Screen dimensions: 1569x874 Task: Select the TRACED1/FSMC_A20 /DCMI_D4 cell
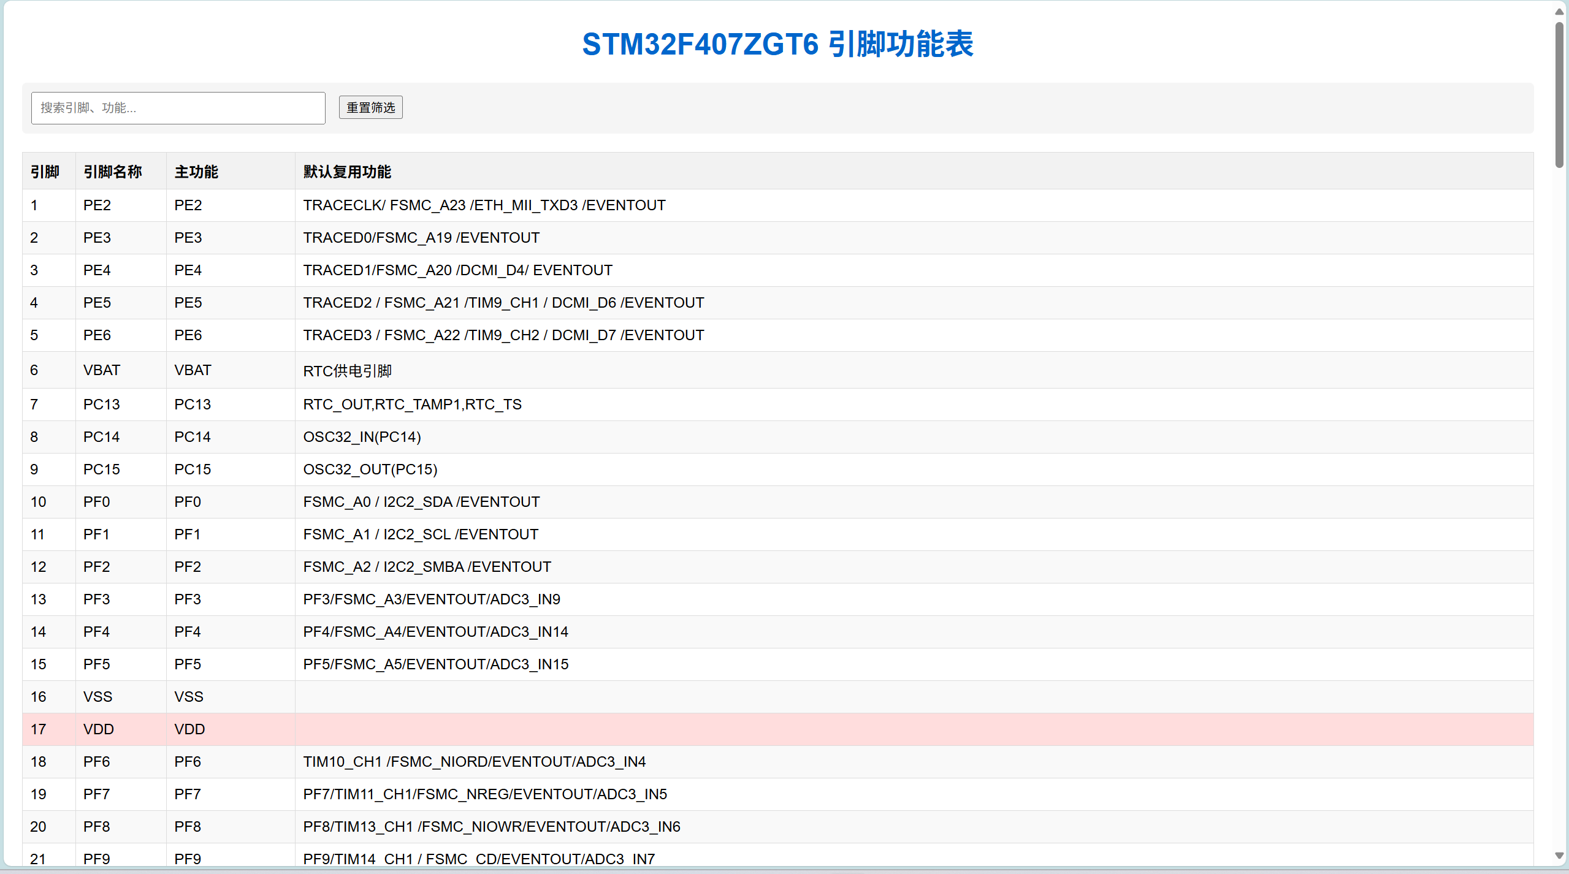coord(914,270)
